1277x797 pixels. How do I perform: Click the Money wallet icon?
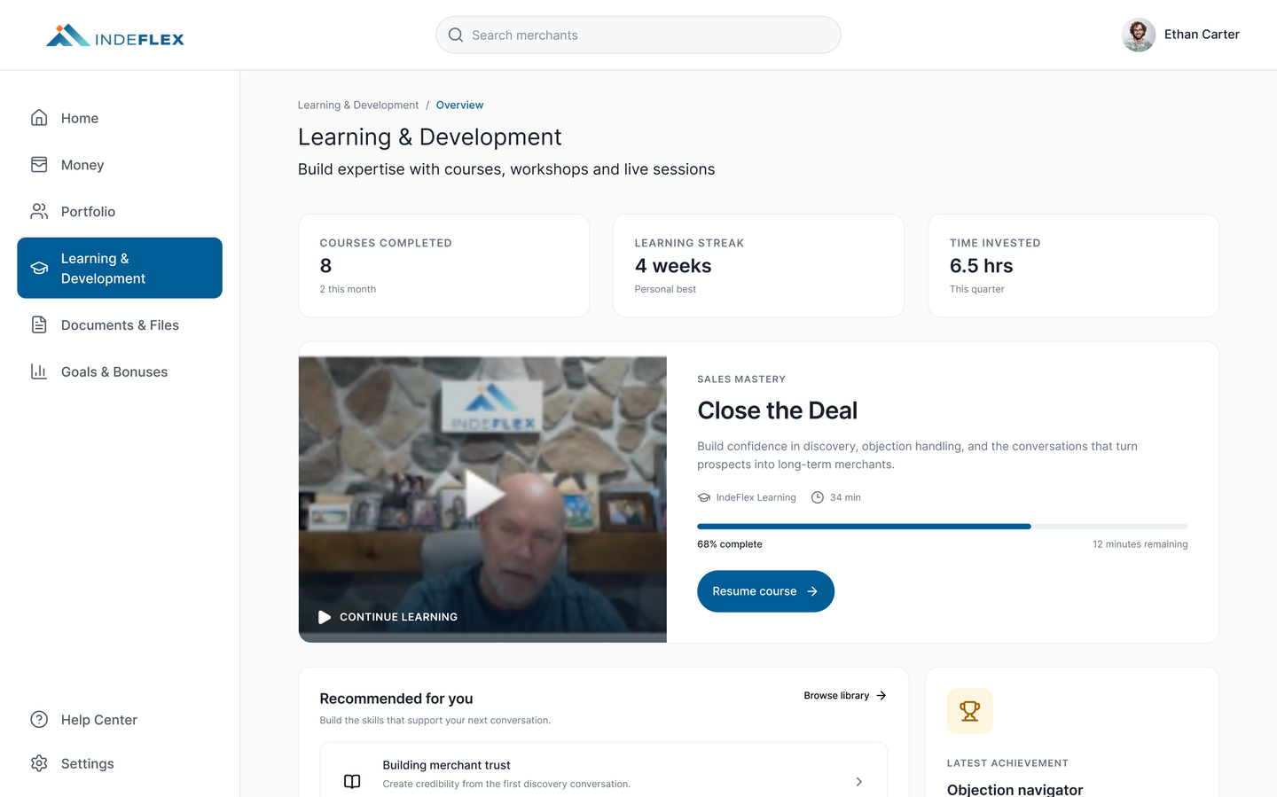click(39, 165)
